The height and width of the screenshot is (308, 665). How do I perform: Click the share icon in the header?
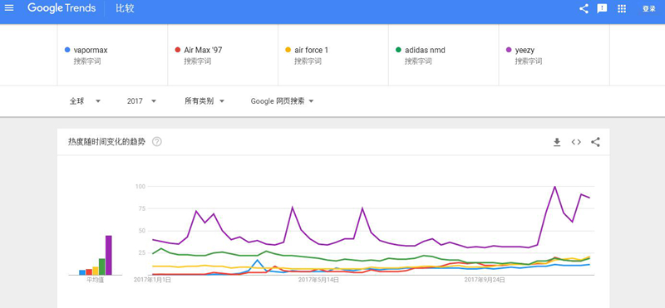(x=584, y=8)
